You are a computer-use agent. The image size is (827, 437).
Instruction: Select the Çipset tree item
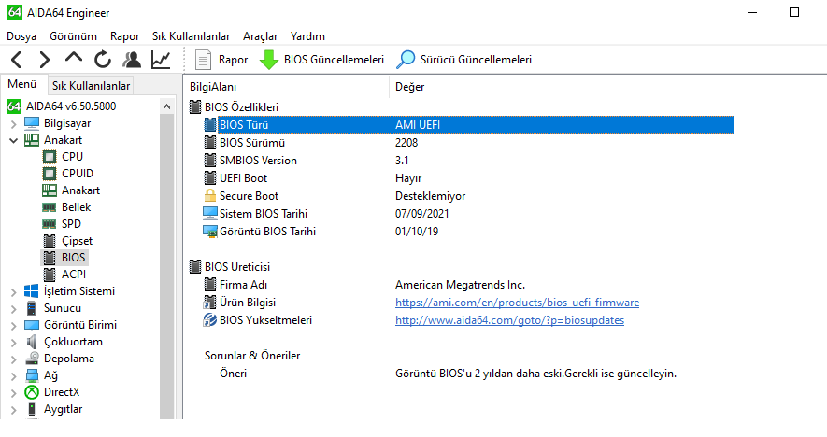click(x=77, y=241)
